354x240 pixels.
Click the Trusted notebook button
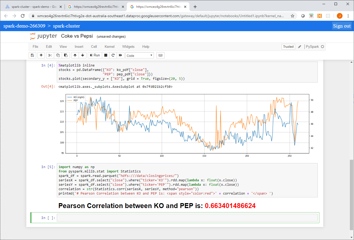pyautogui.click(x=288, y=47)
